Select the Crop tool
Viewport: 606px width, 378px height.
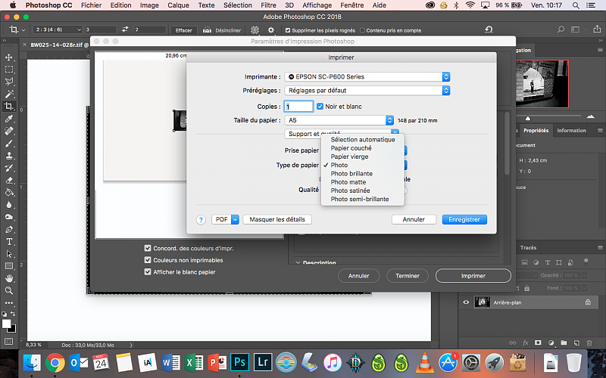pyautogui.click(x=9, y=107)
